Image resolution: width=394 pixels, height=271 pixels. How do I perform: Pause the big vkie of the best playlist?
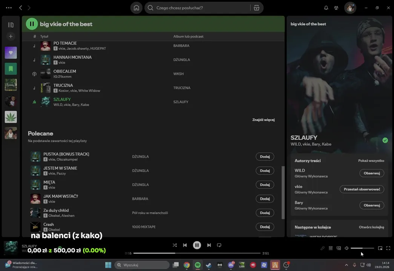pyautogui.click(x=32, y=24)
